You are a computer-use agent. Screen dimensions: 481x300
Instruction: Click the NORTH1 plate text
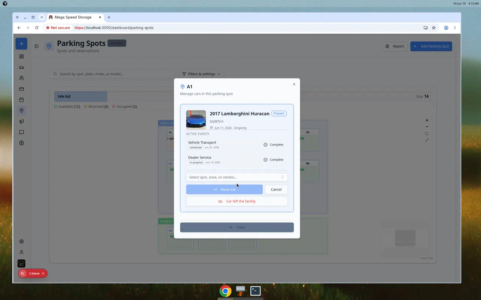pyautogui.click(x=217, y=121)
